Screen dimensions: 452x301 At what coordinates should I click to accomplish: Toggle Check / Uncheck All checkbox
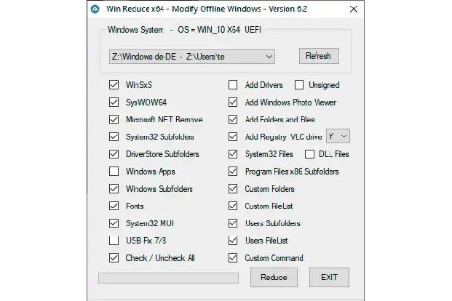(114, 258)
